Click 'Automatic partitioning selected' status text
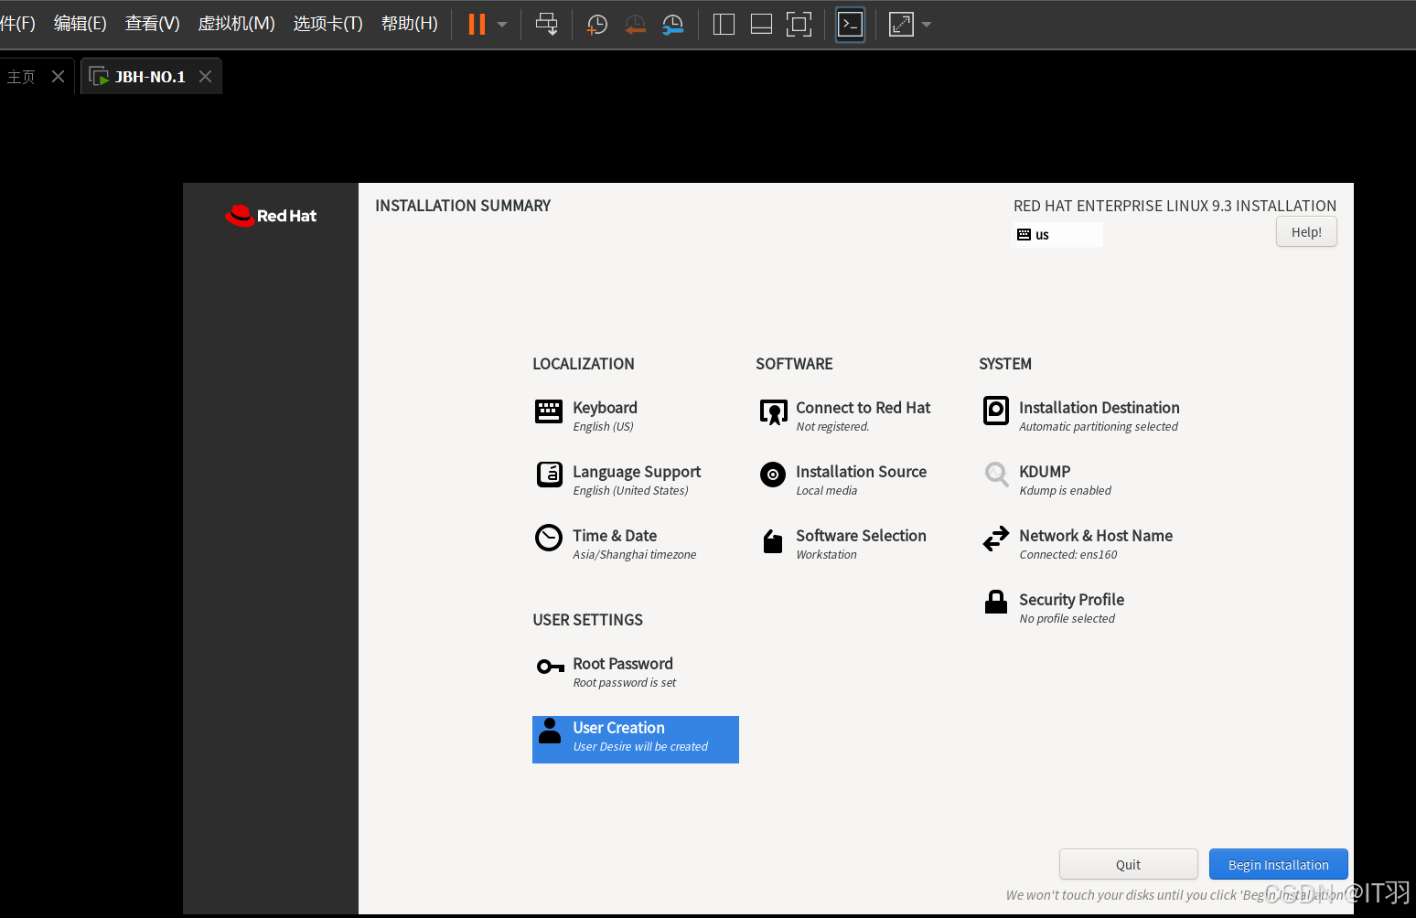 point(1099,427)
